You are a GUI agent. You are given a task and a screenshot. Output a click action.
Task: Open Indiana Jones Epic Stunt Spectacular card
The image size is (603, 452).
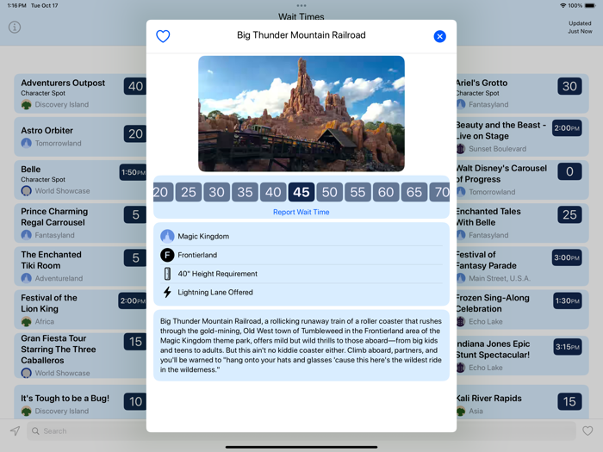(523, 356)
